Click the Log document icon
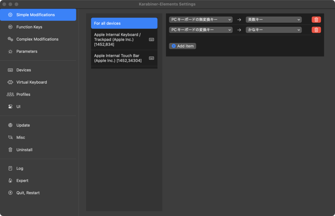 coord(10,168)
